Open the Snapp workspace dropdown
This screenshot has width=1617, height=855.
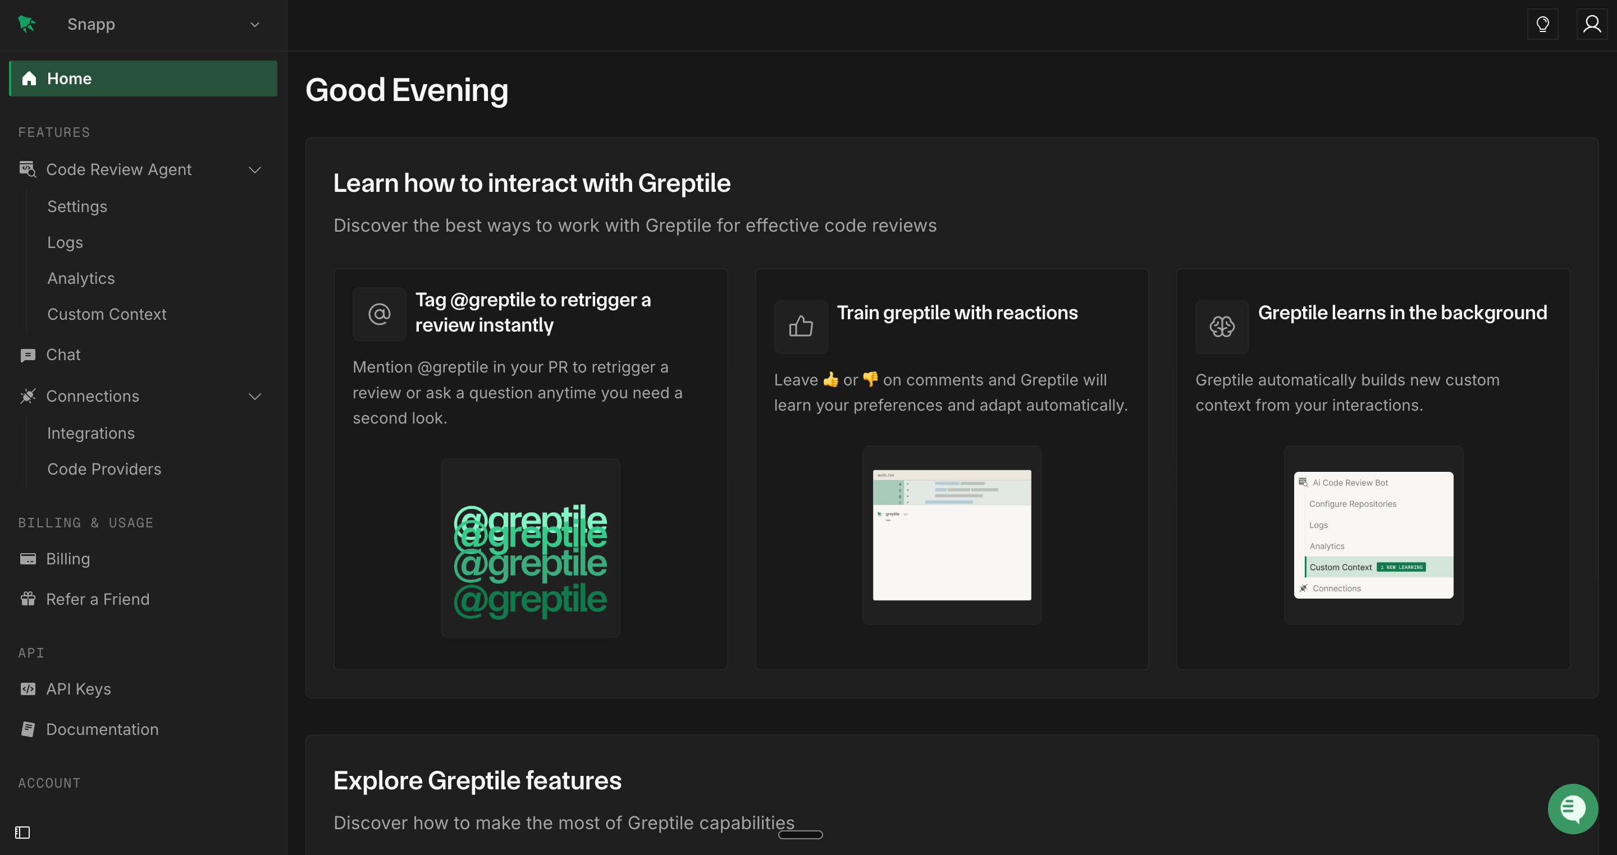point(254,25)
